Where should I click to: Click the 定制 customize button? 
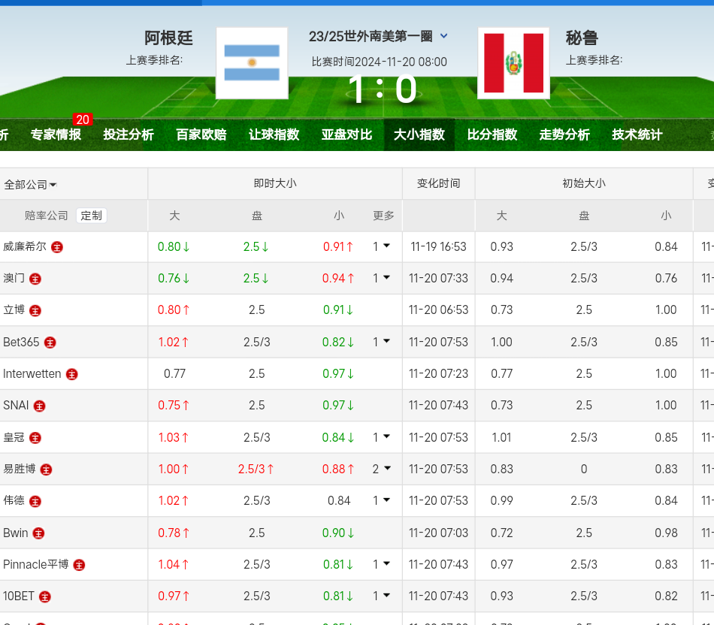(x=92, y=216)
